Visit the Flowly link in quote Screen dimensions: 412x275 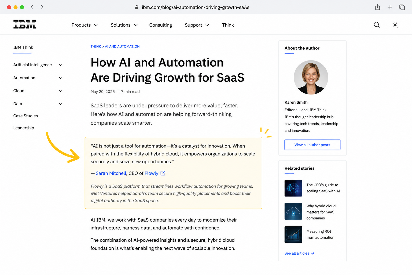[x=151, y=173]
